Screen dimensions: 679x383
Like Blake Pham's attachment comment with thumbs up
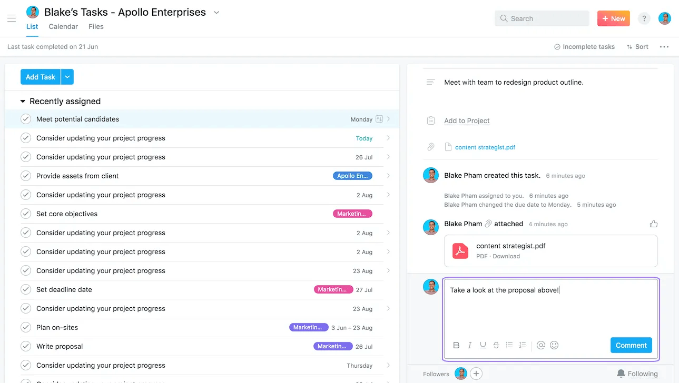tap(653, 223)
